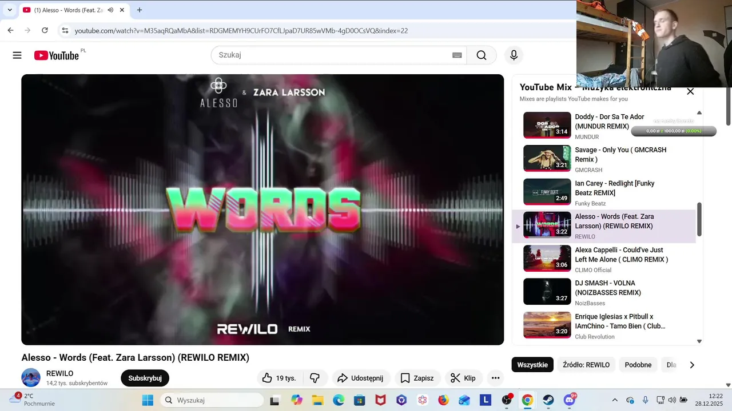The width and height of the screenshot is (732, 411).
Task: Open more actions three-dot menu
Action: tap(495, 378)
